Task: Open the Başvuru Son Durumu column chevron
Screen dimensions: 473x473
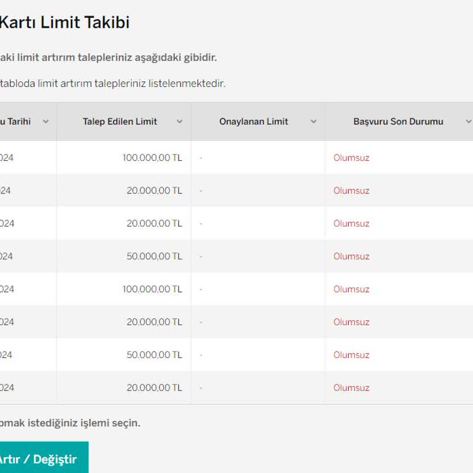Action: pos(469,121)
